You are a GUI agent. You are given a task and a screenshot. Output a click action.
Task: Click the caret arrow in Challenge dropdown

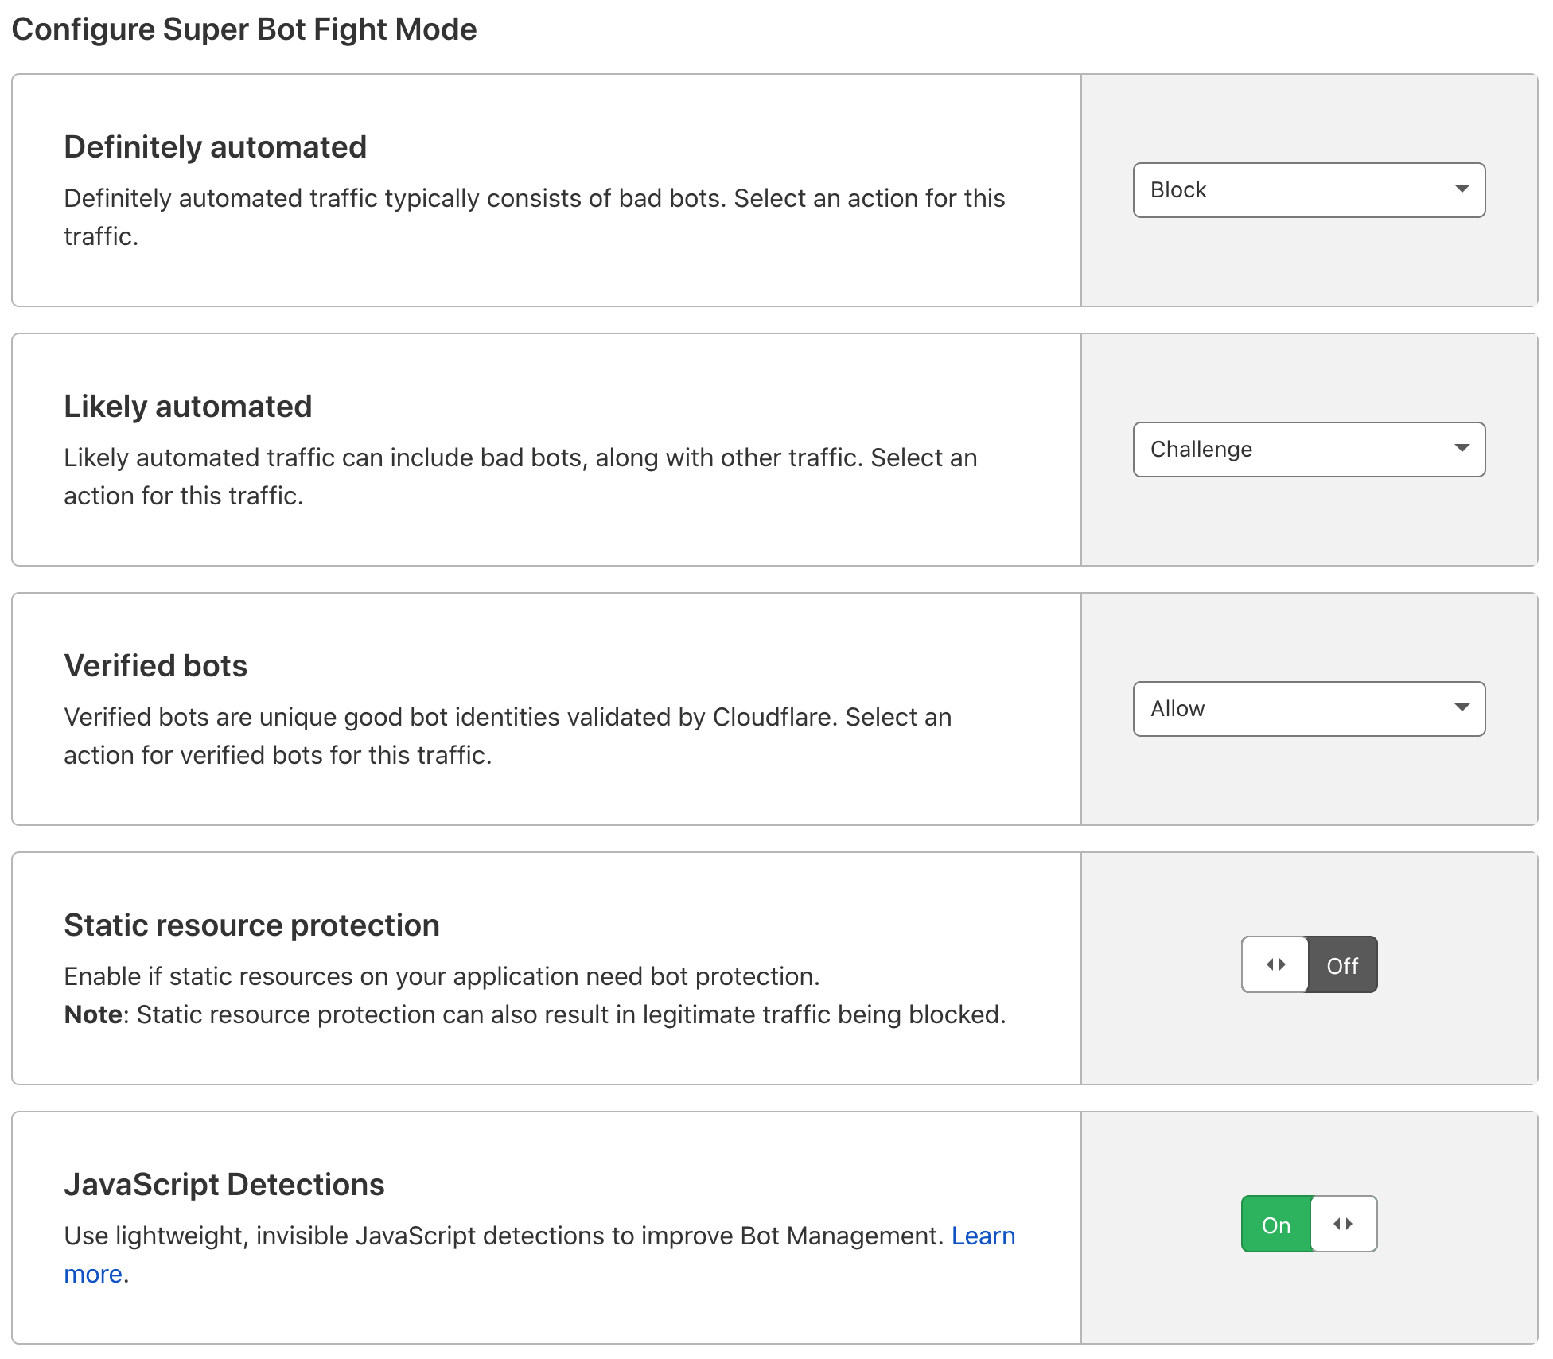click(1462, 448)
